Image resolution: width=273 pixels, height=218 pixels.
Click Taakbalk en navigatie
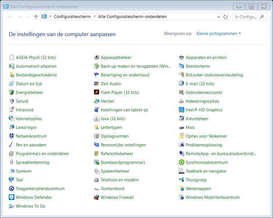(x=206, y=171)
